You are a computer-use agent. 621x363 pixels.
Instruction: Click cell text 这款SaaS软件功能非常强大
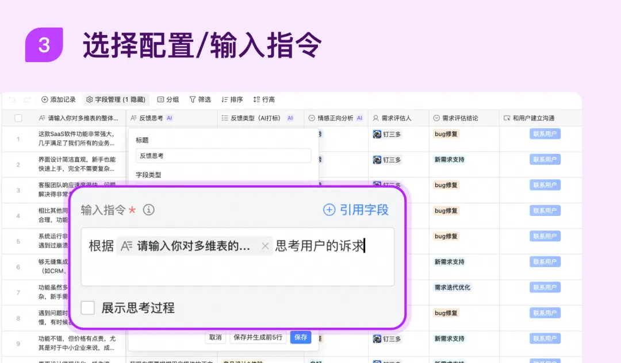[76, 134]
